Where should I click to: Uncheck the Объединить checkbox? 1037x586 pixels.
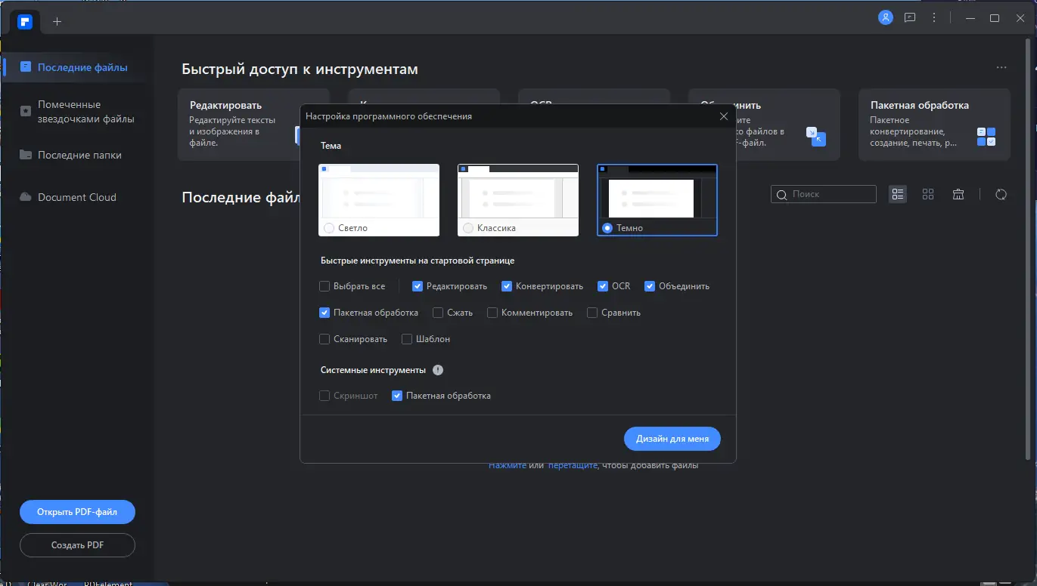tap(650, 286)
